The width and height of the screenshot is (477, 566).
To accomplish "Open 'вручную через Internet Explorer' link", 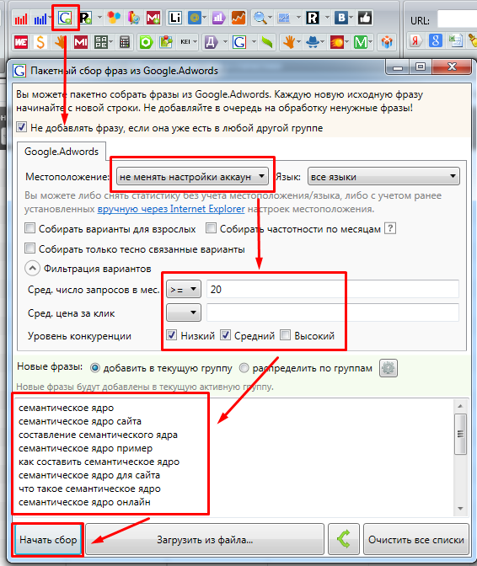I will tap(171, 209).
